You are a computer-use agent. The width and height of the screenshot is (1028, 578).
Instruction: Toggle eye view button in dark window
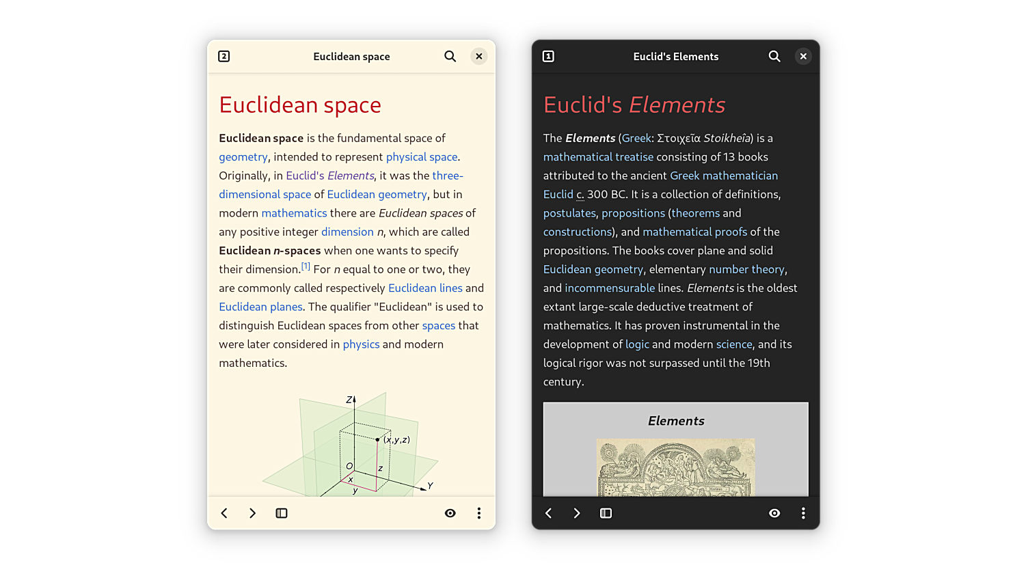pos(774,513)
